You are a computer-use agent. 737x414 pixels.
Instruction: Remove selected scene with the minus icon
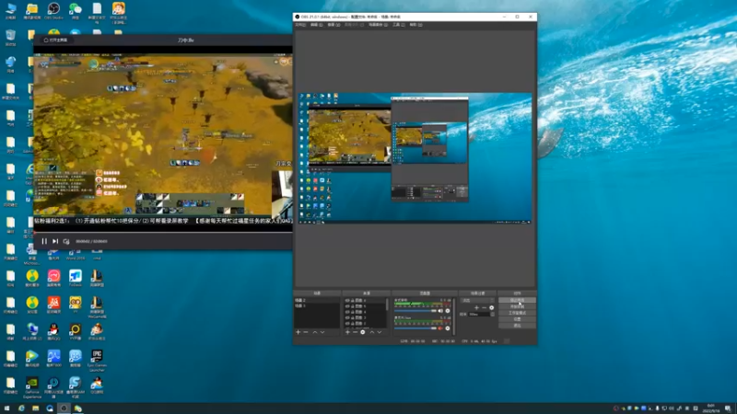click(x=306, y=332)
